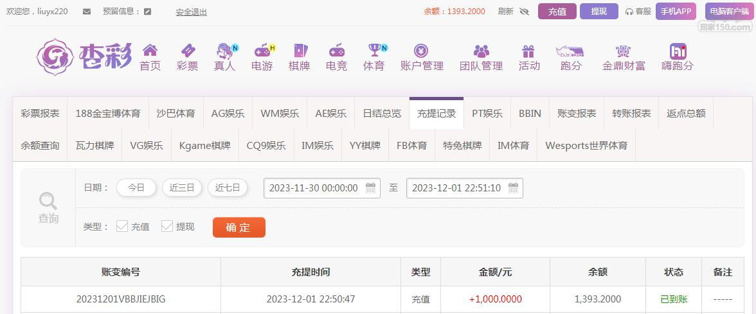This screenshot has width=756, height=314.
Task: Open the start date calendar picker
Action: (370, 188)
